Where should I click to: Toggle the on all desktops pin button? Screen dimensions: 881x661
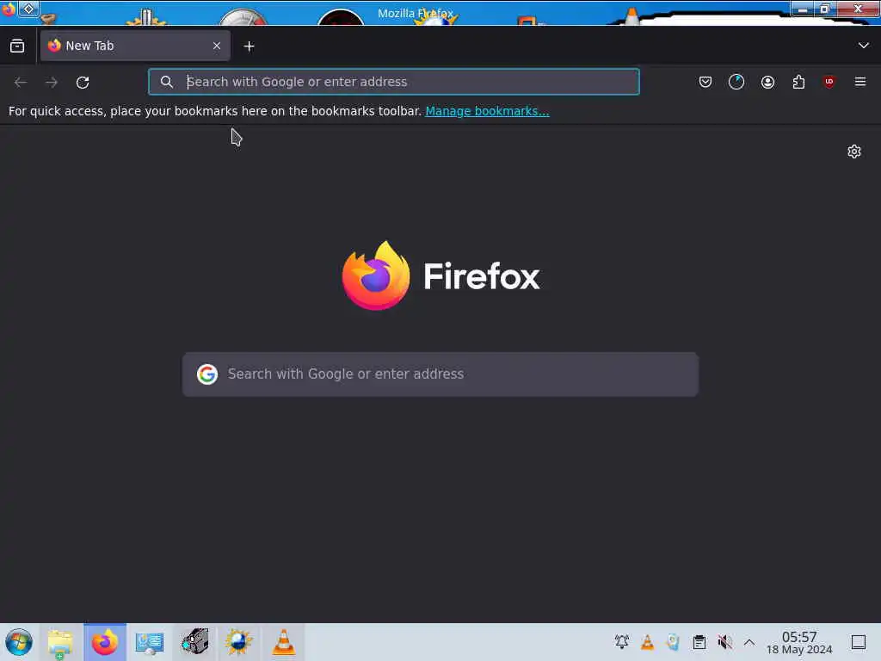tap(28, 9)
